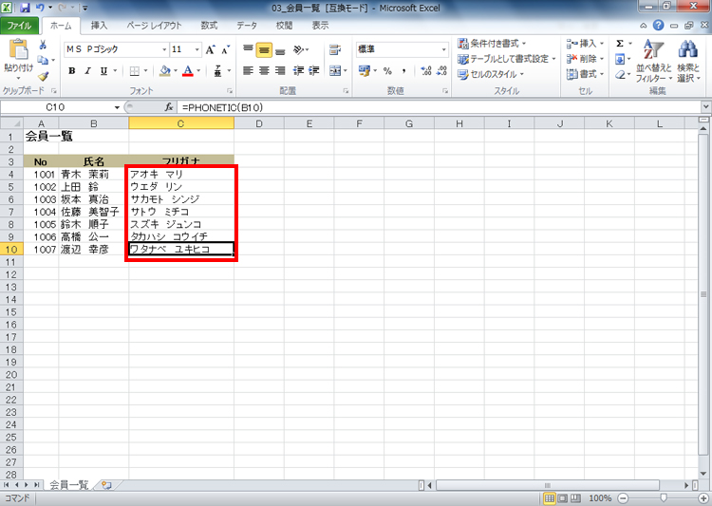Increase font size with large A icon

(x=210, y=49)
